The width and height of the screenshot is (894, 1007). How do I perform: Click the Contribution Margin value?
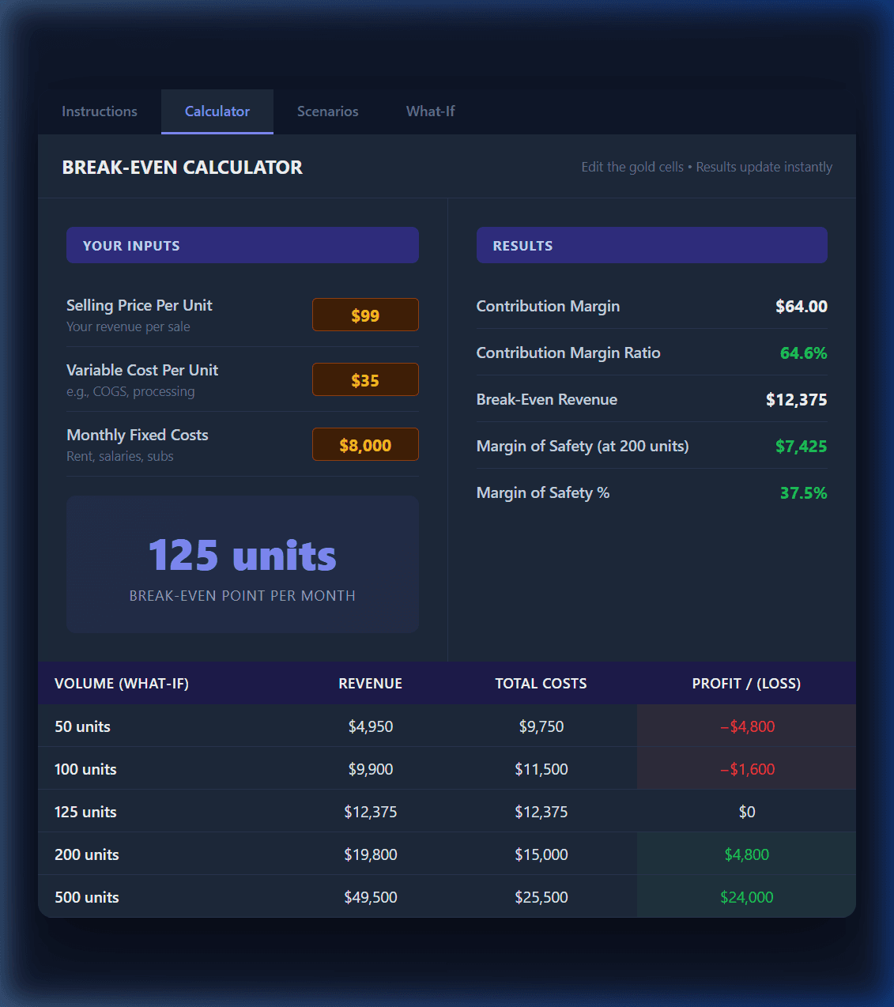801,306
